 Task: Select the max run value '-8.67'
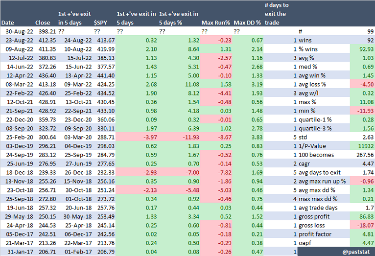pyautogui.click(x=225, y=137)
